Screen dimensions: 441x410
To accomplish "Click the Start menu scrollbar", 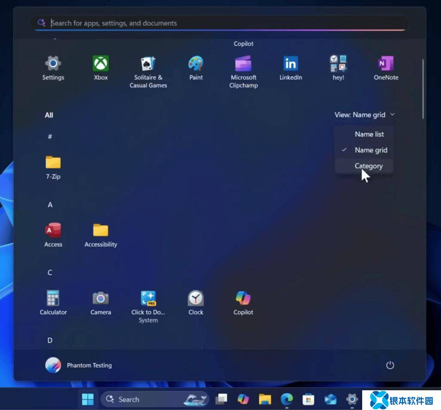I will tap(423, 89).
